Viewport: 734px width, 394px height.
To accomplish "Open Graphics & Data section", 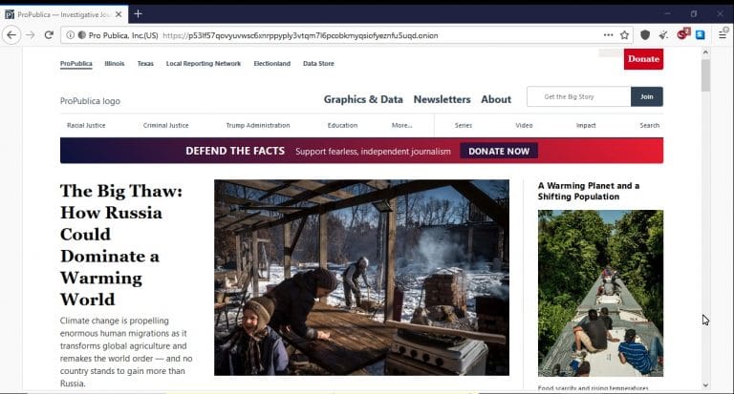I will pyautogui.click(x=363, y=99).
